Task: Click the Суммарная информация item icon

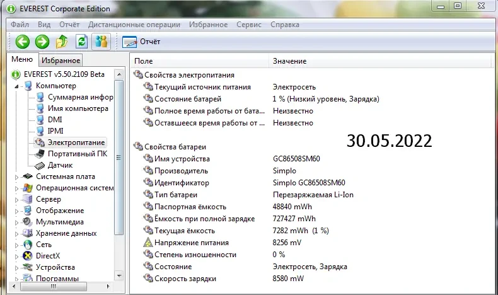Action: tap(40, 97)
